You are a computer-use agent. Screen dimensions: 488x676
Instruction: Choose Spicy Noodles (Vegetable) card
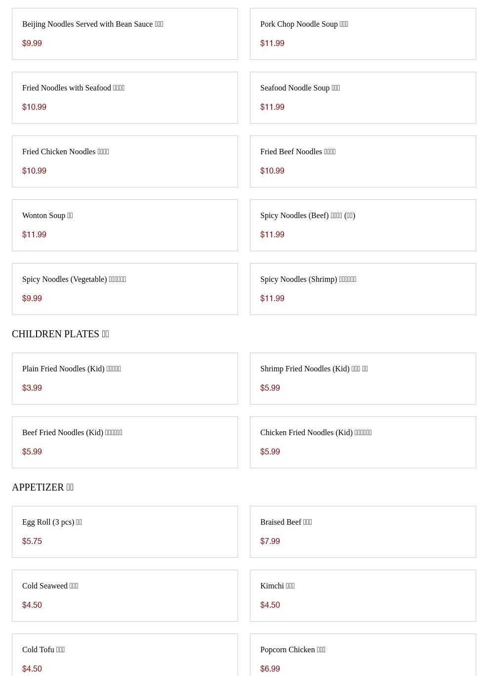124,289
